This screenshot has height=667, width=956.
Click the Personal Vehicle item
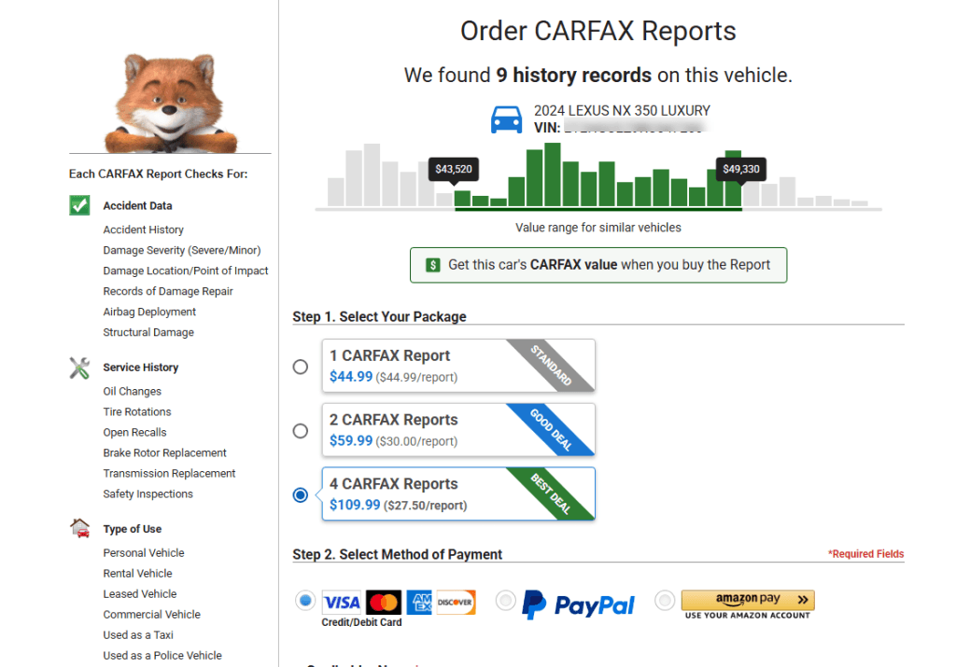click(x=143, y=553)
